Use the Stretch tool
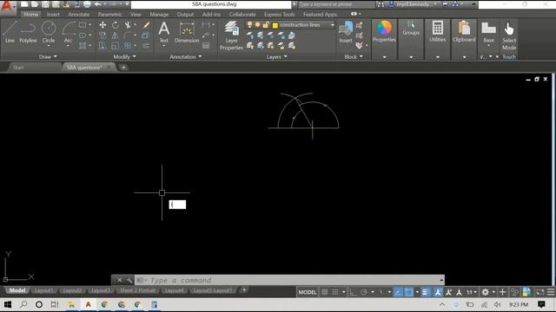This screenshot has height=312, width=556. point(103,46)
